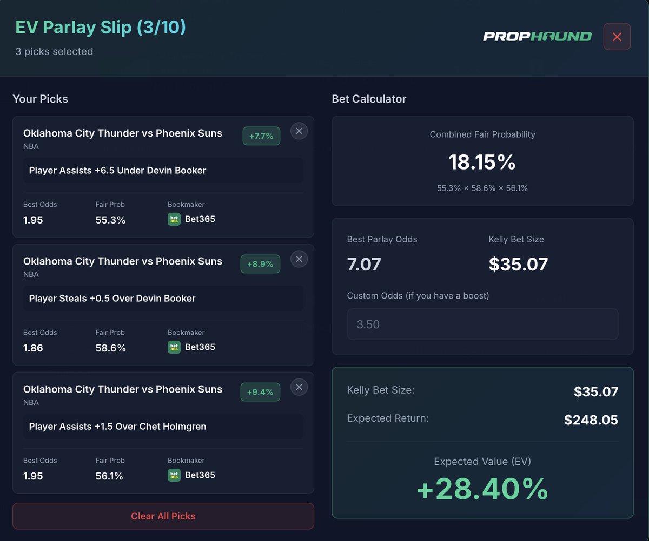
Task: Close the EV Parlay Slip dialog
Action: click(617, 37)
